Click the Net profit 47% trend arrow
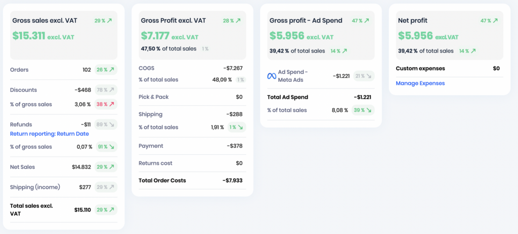Screen dimensions: 518x234 pos(495,20)
